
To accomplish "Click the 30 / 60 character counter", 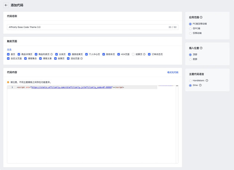I will pos(172,27).
